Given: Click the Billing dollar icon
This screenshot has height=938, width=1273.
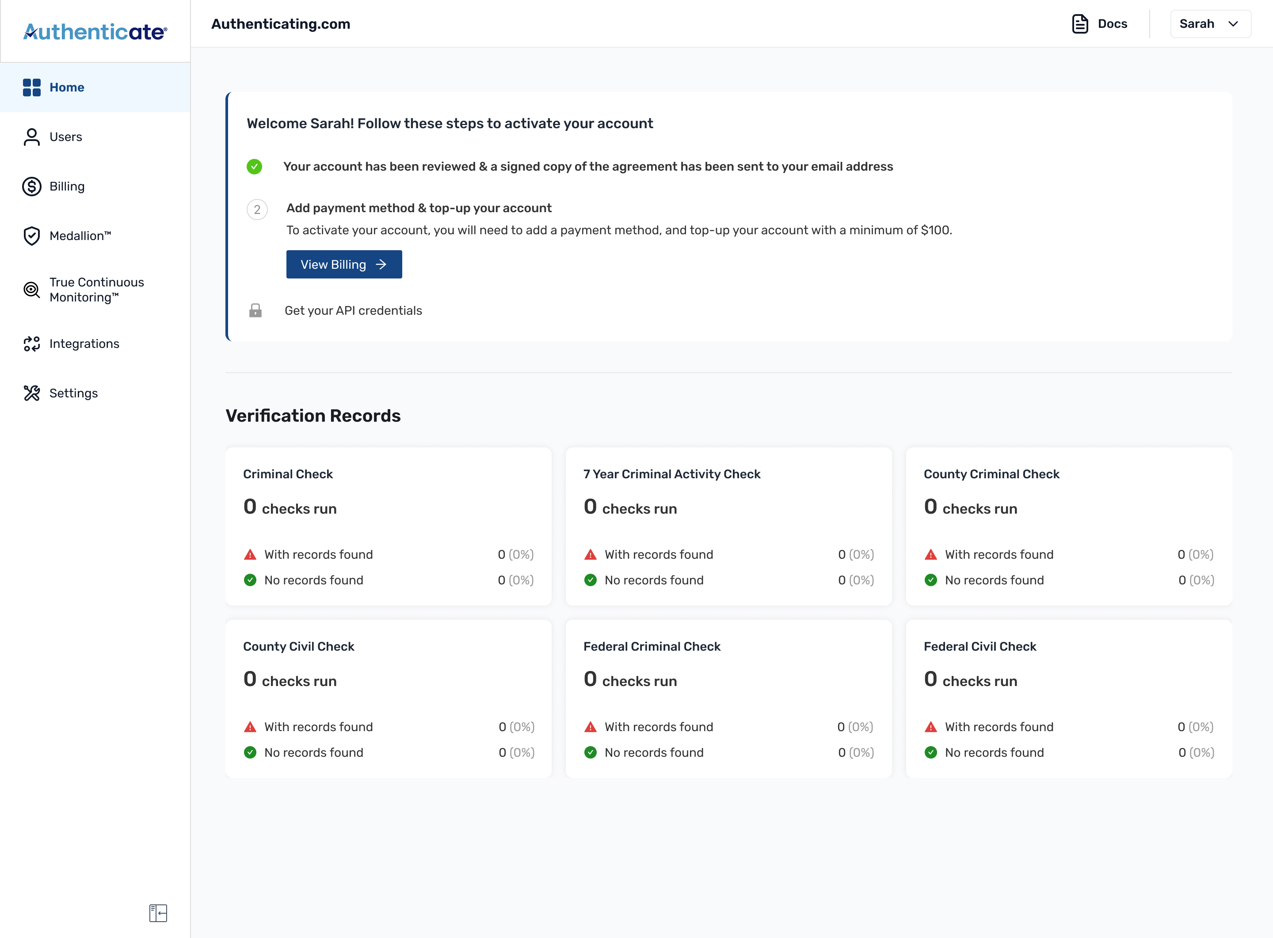Looking at the screenshot, I should pyautogui.click(x=32, y=186).
